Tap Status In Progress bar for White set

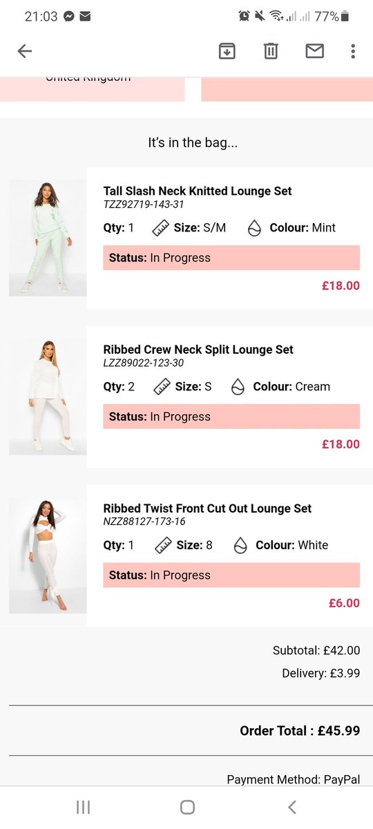(231, 575)
